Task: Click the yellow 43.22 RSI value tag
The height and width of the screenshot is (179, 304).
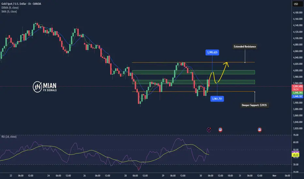Action: [x=296, y=155]
